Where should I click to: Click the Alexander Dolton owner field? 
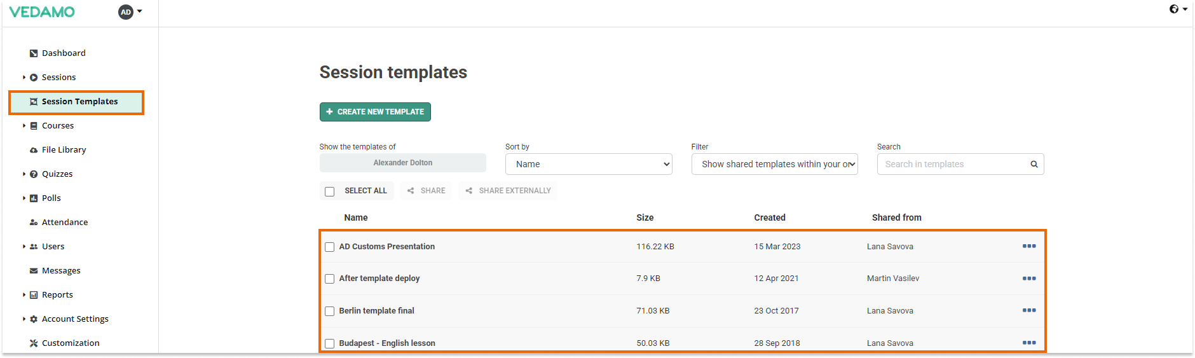[403, 163]
